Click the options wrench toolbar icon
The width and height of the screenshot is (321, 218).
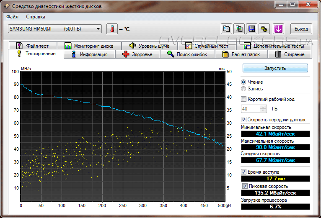264,29
